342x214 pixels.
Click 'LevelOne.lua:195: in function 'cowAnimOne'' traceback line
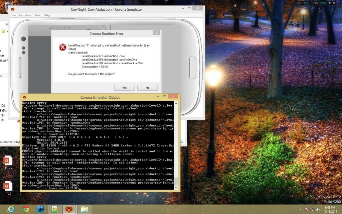click(x=110, y=60)
